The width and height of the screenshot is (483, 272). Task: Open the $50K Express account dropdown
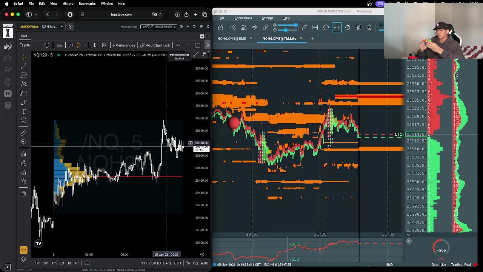[x=41, y=27]
